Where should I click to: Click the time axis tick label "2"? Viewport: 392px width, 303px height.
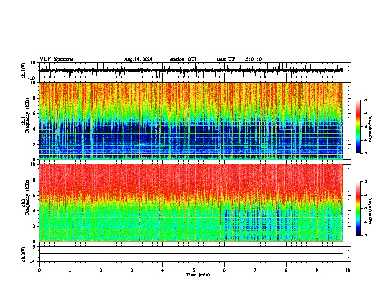pos(101,270)
